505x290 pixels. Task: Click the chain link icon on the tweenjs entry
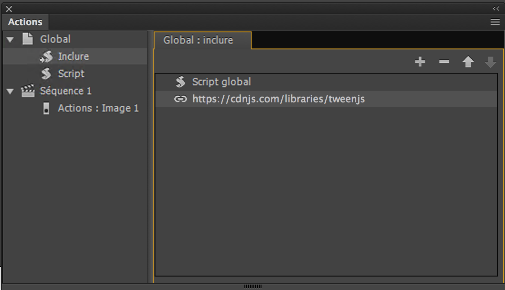[180, 99]
